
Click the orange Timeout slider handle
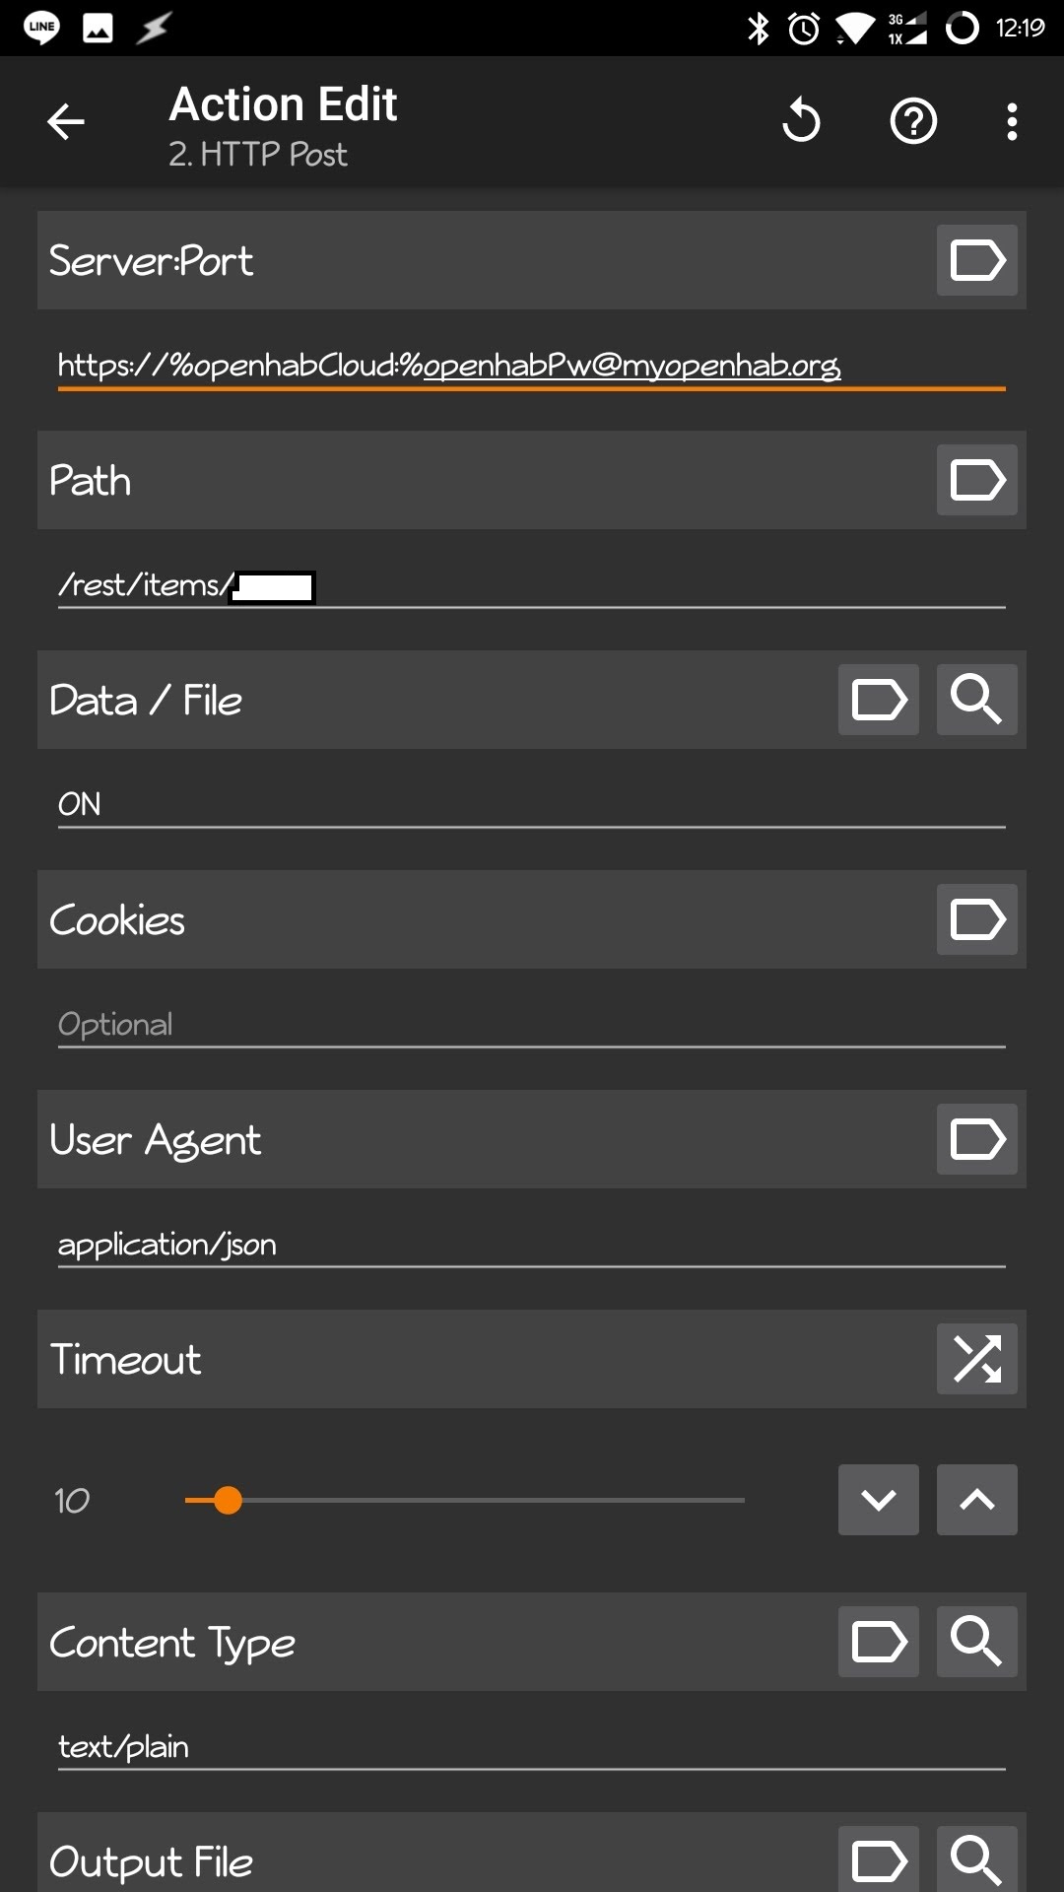[228, 1500]
